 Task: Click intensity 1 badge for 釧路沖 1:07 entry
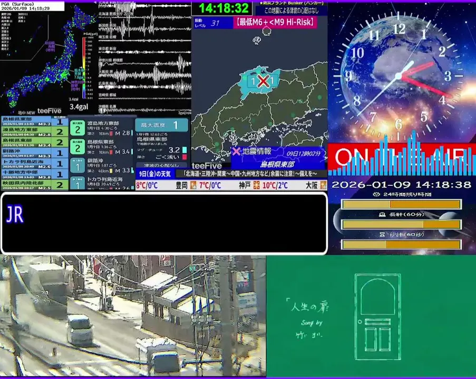click(x=77, y=165)
